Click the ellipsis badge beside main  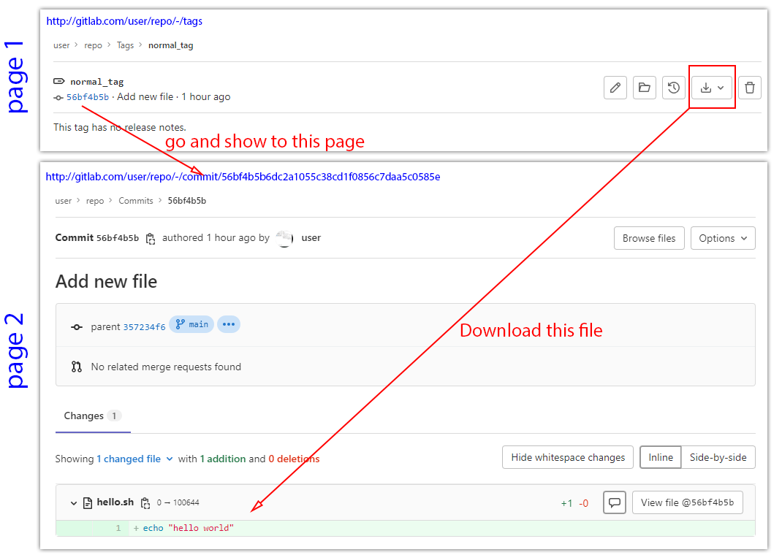point(229,324)
